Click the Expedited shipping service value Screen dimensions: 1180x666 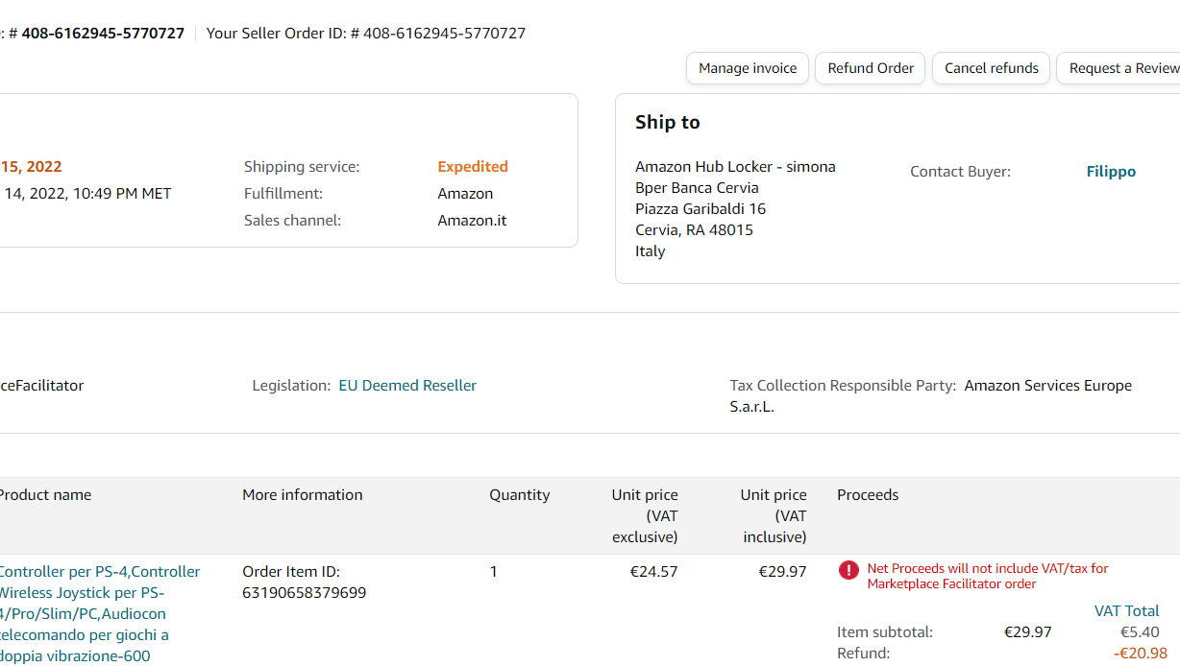click(x=473, y=167)
